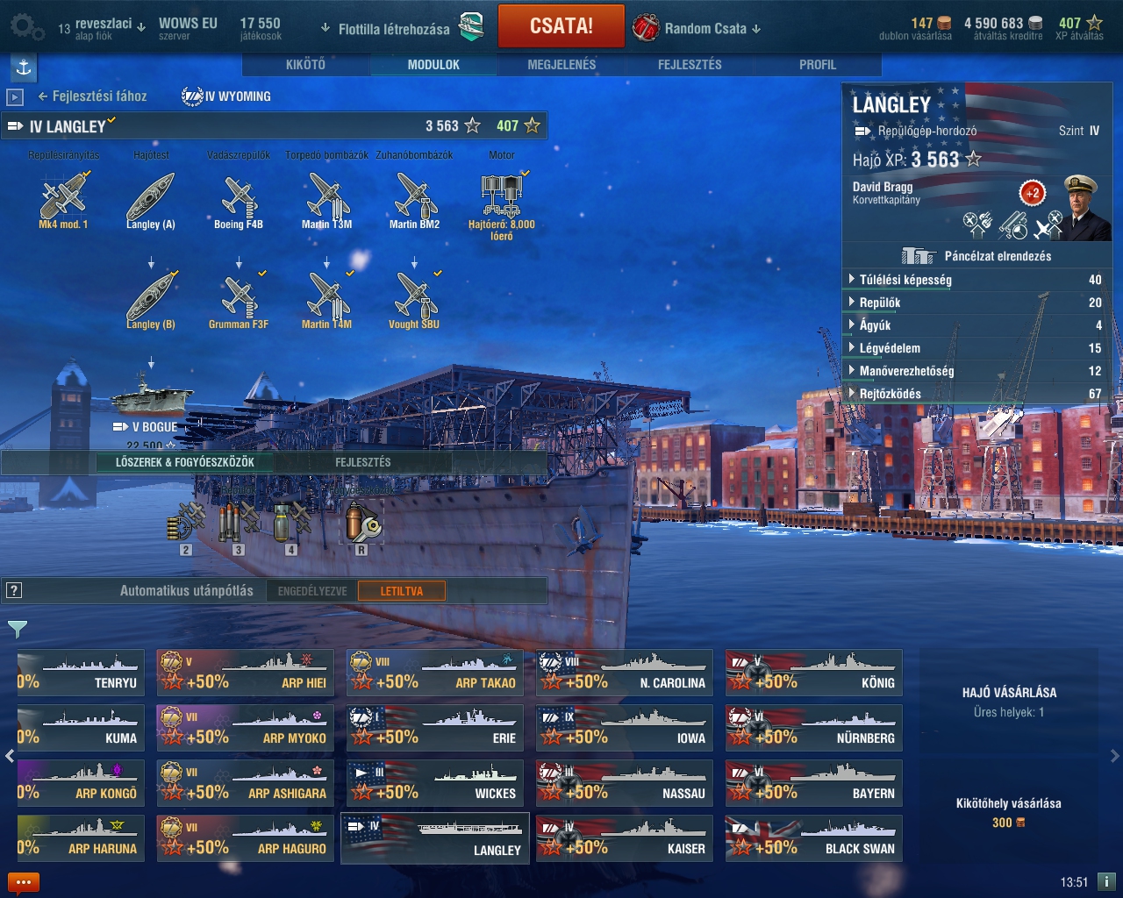1123x898 pixels.
Task: Select the Martin T4M torpedo bomber module
Action: point(326,298)
